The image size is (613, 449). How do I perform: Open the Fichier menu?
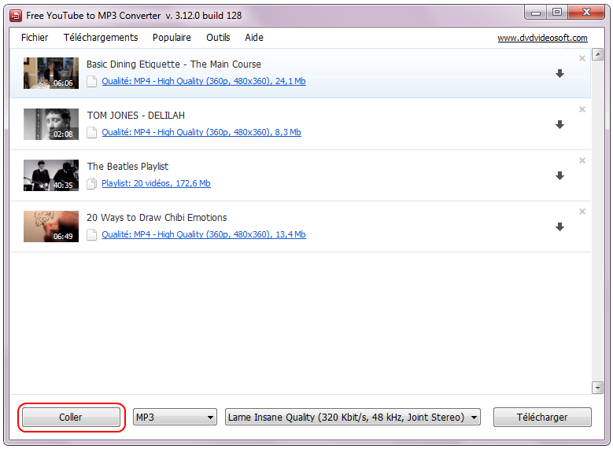pyautogui.click(x=35, y=38)
